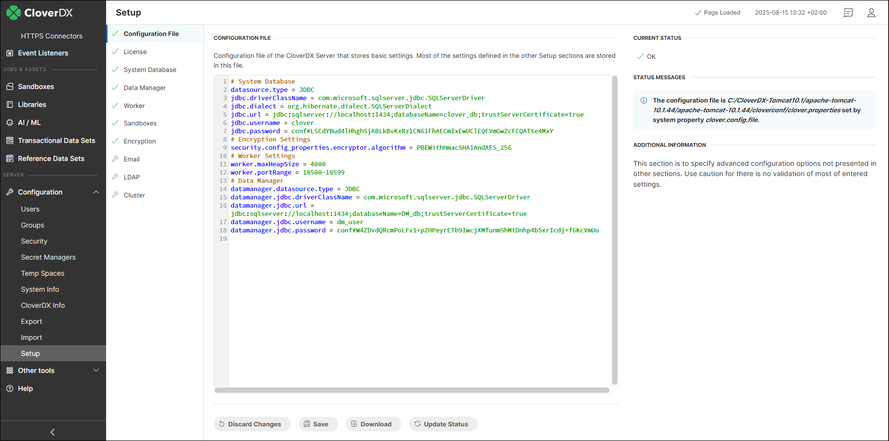Viewport: 889px width, 441px height.
Task: Open the Sandboxes assets page
Action: pyautogui.click(x=36, y=86)
